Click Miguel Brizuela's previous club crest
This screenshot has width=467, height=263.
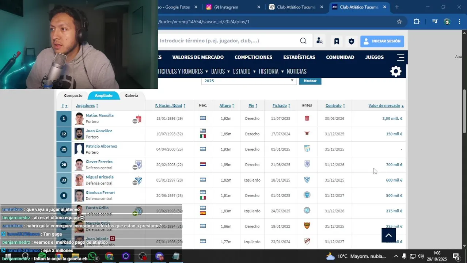307,180
